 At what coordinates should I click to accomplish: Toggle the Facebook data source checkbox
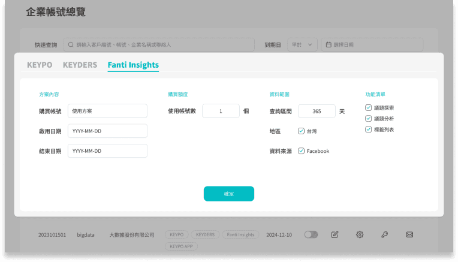(301, 151)
